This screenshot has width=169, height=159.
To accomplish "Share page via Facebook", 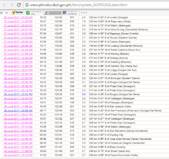I will 70,13.
